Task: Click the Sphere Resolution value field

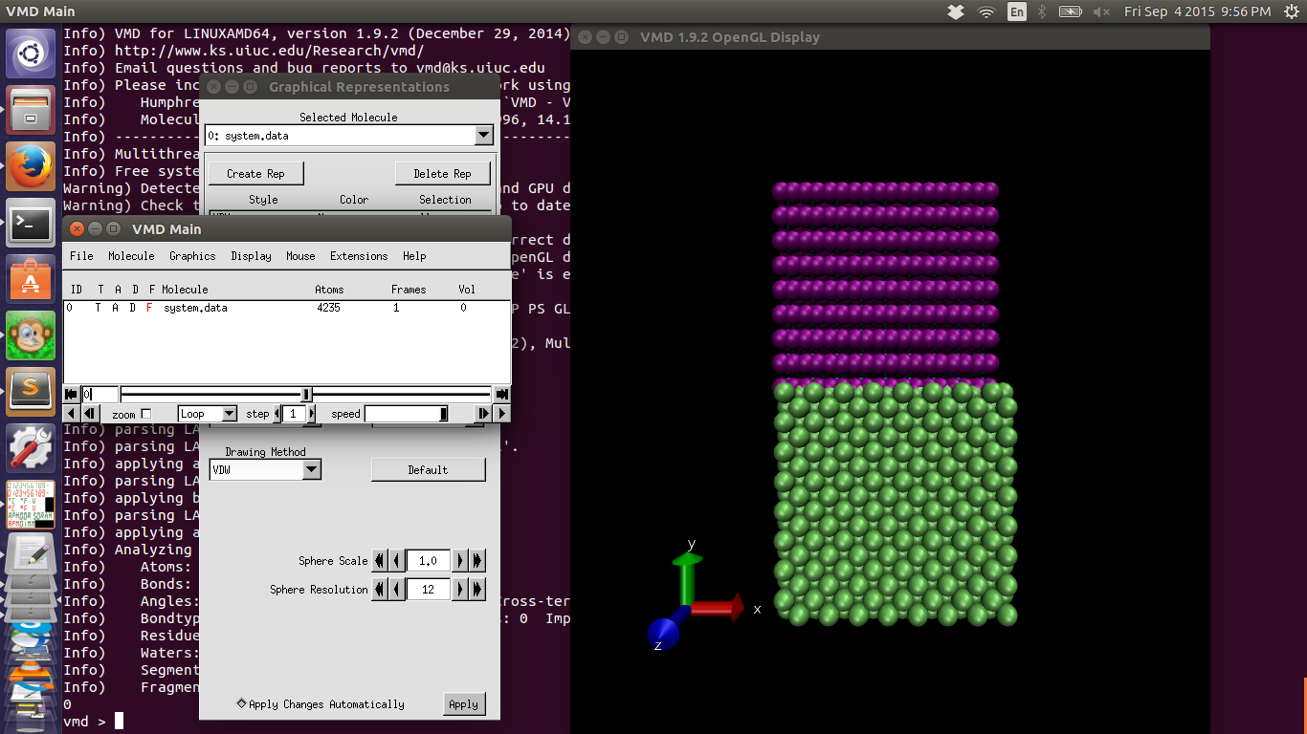Action: tap(428, 590)
